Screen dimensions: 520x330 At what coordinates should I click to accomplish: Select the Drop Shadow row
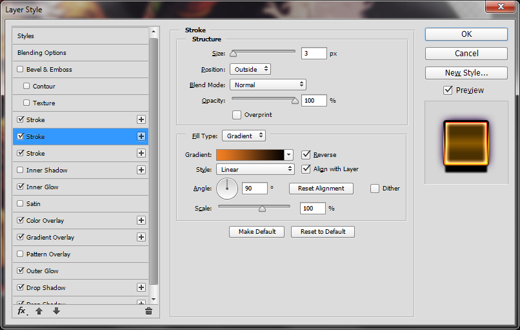tap(81, 287)
